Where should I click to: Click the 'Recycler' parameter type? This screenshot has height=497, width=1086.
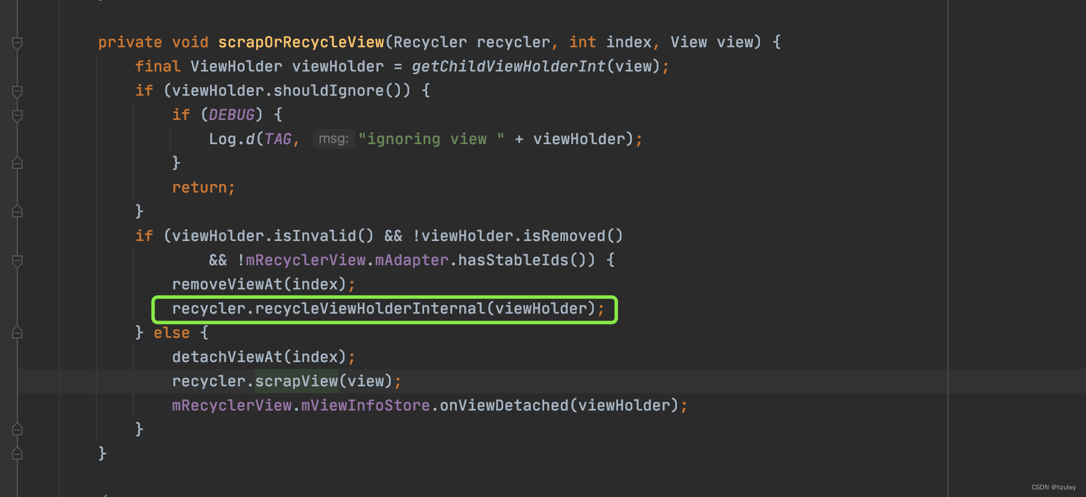coord(430,42)
